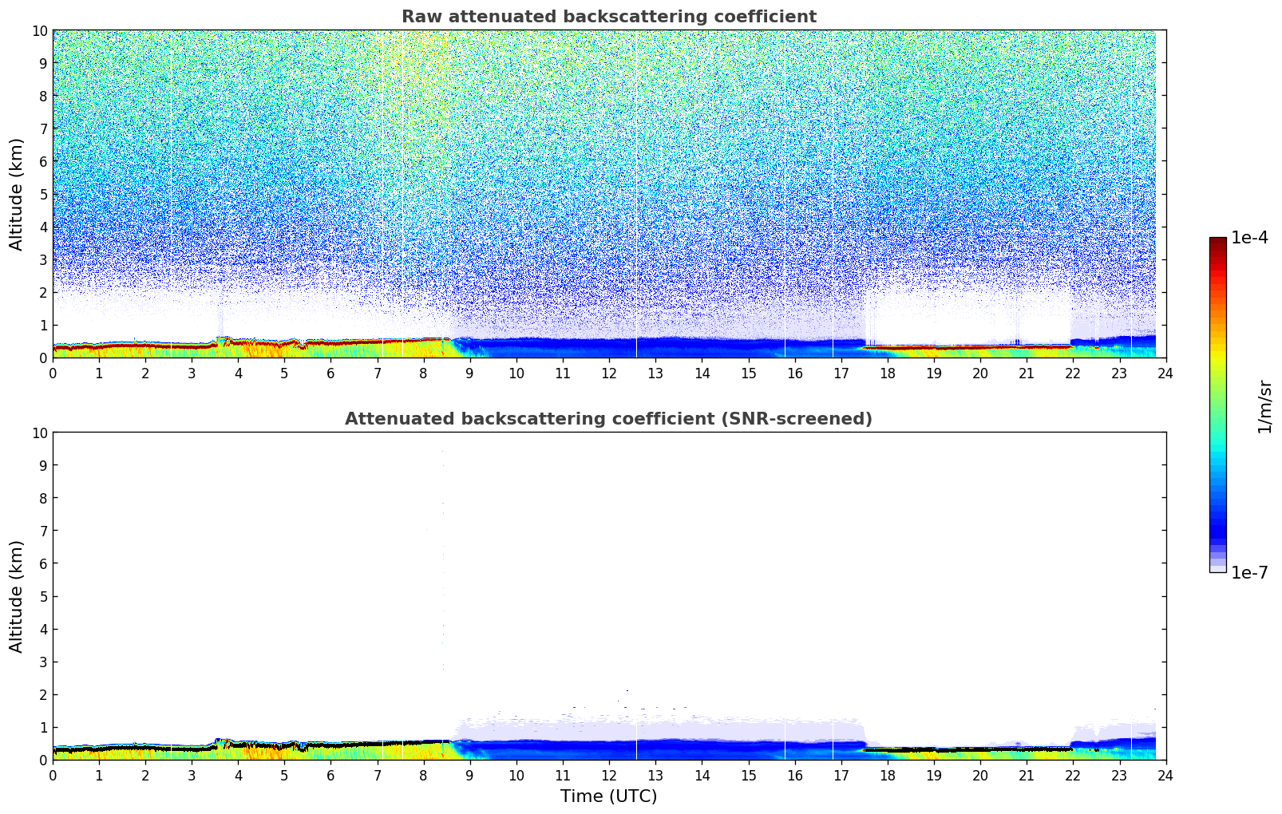Screen dimensions: 1282x814
Task: Click the colorbar gradient scale
Action: [x=1217, y=405]
